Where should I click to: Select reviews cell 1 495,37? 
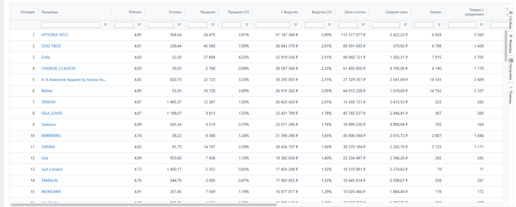pyautogui.click(x=174, y=102)
